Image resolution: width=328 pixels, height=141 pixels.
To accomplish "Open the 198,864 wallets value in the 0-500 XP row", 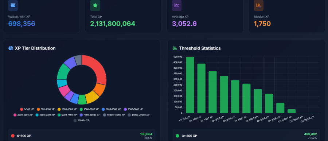I will pos(146,134).
